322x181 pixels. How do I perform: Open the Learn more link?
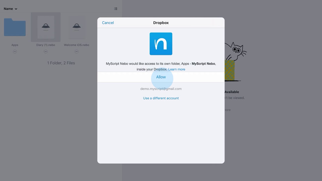coord(177,69)
